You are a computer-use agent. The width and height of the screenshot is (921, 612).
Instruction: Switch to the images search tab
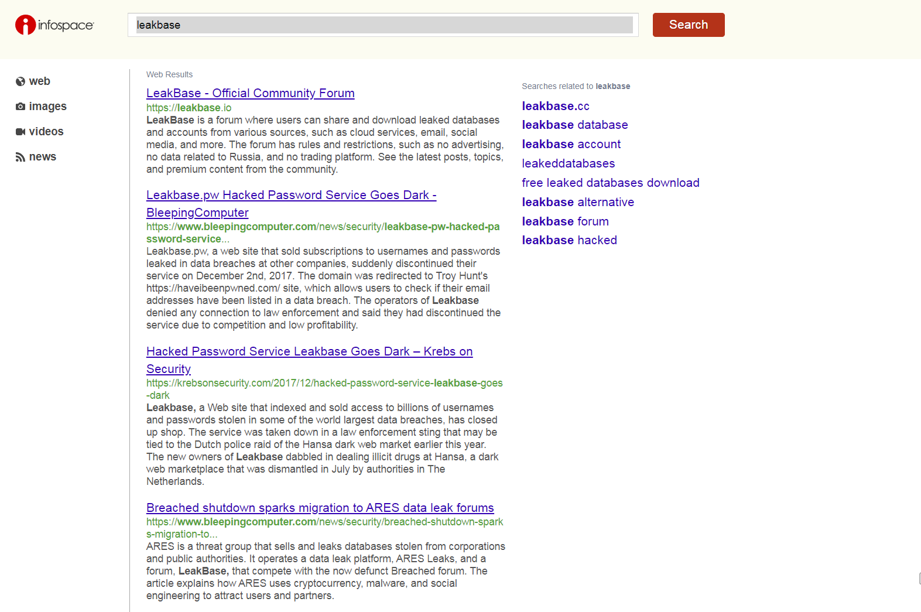pyautogui.click(x=47, y=107)
